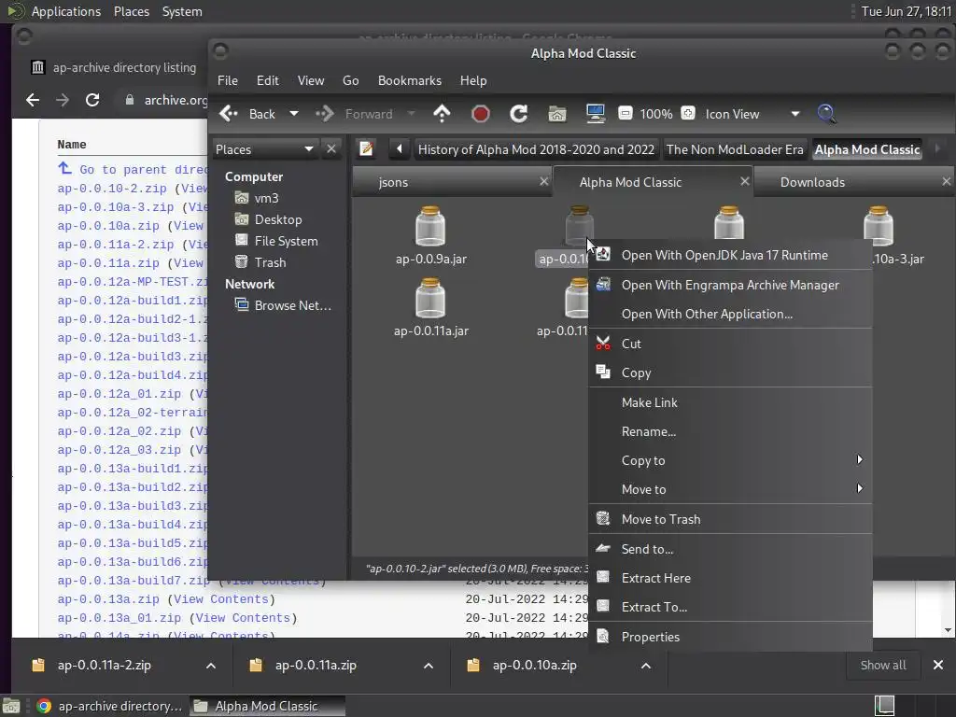Expand options for ap-0.0.11a-2.zip download
This screenshot has width=956, height=717.
tap(211, 665)
